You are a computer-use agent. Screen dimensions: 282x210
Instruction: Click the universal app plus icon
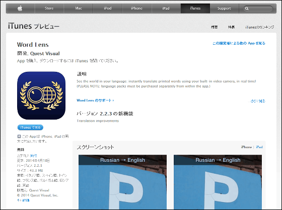click(x=19, y=137)
